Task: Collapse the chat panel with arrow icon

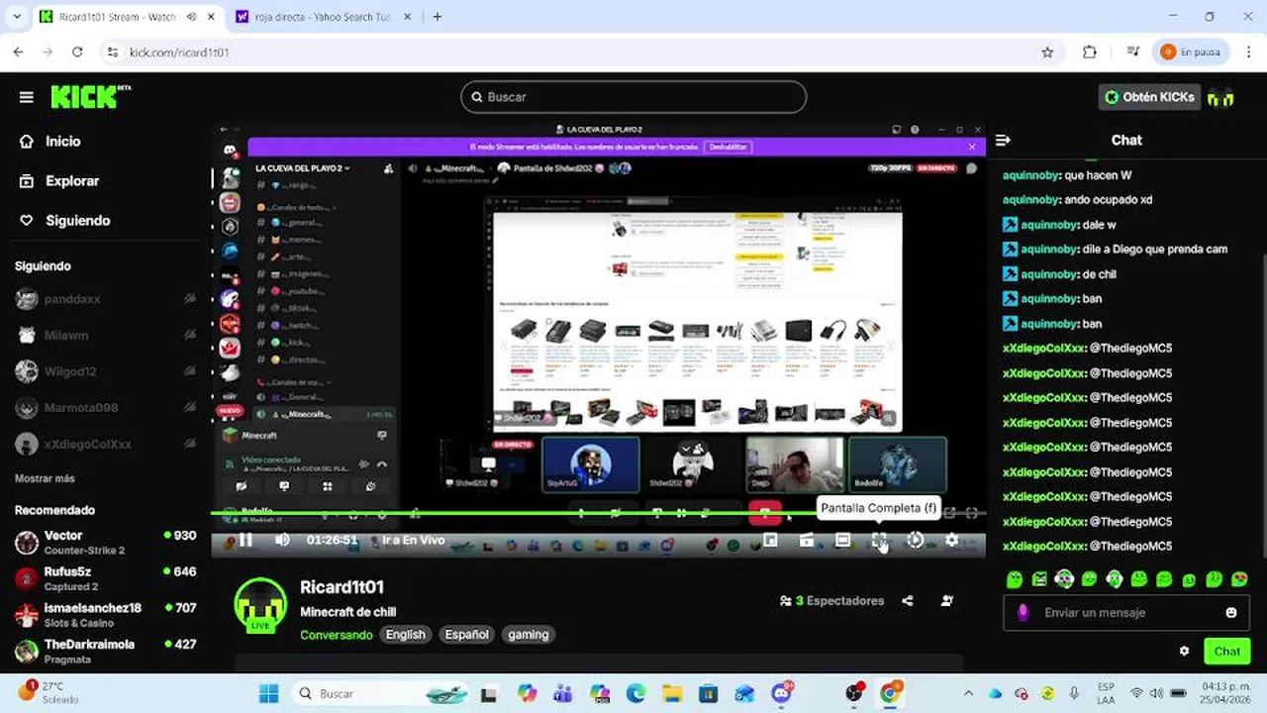Action: pos(1003,141)
